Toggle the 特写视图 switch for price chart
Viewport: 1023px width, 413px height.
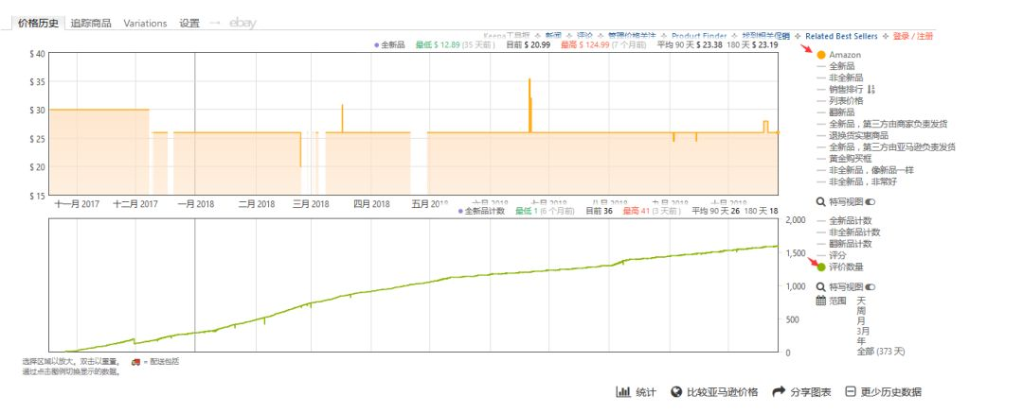click(870, 201)
